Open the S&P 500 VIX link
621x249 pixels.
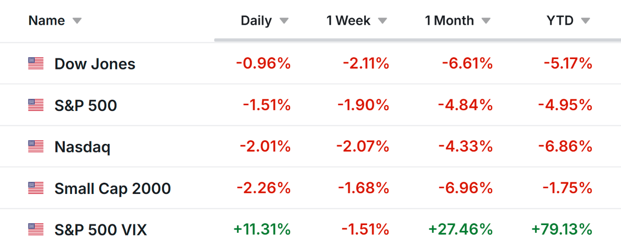[x=100, y=230]
